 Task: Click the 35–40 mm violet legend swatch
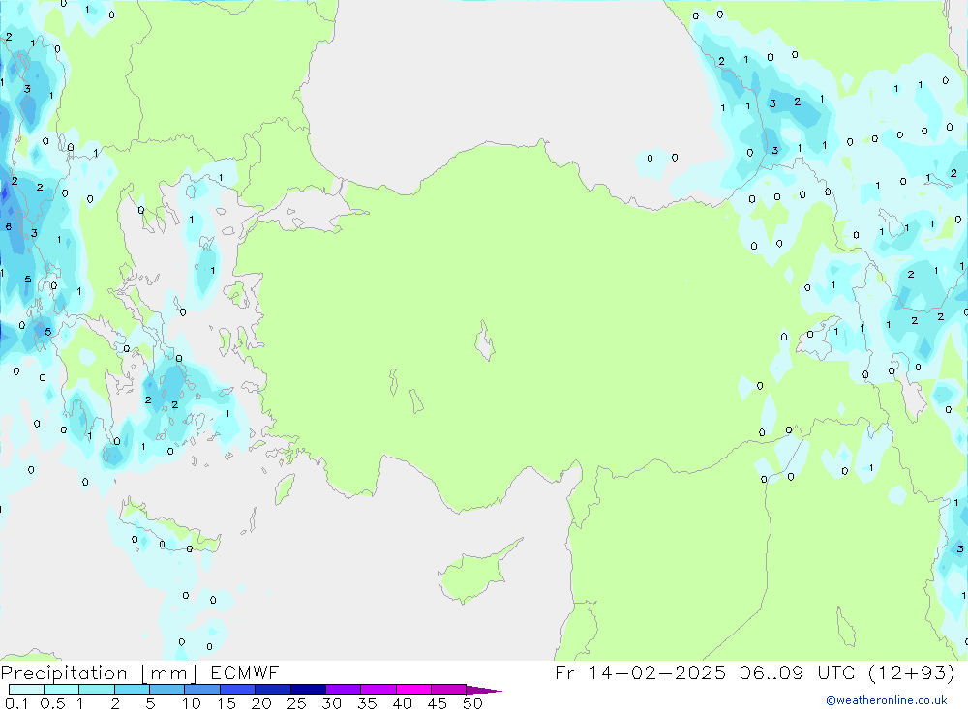coord(378,690)
